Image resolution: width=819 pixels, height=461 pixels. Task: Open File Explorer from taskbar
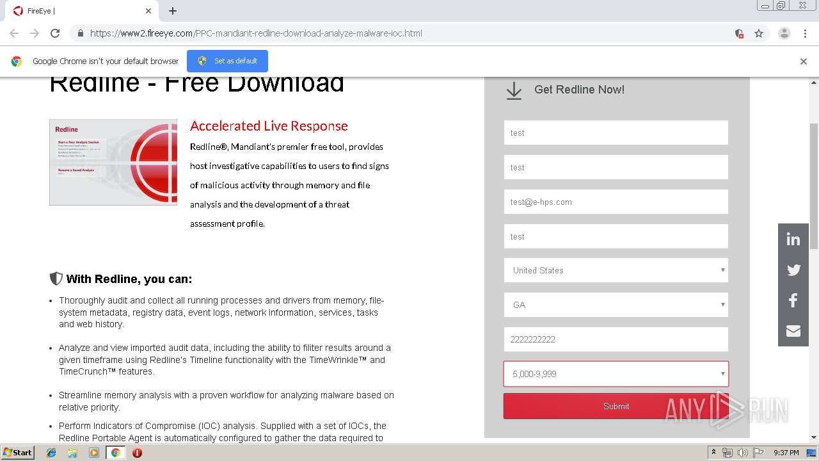(72, 453)
